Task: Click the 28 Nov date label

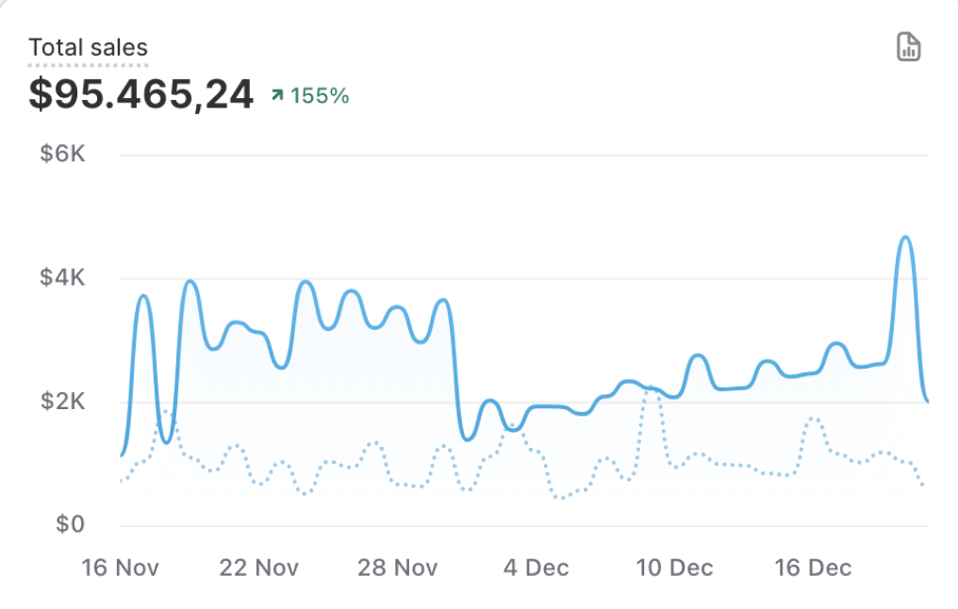Action: click(x=397, y=568)
